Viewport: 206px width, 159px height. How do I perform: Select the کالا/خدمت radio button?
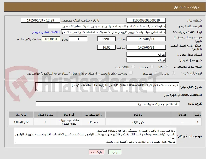133,67
